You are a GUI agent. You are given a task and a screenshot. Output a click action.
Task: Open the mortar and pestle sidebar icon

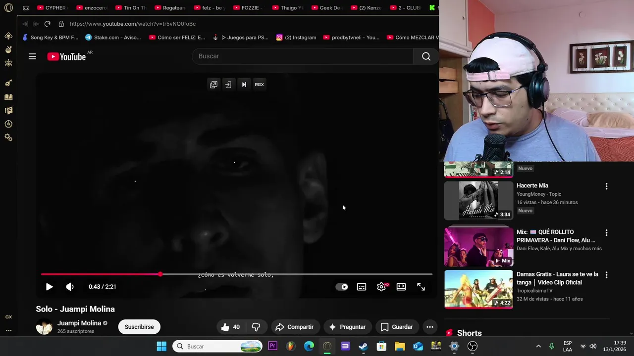point(8,49)
